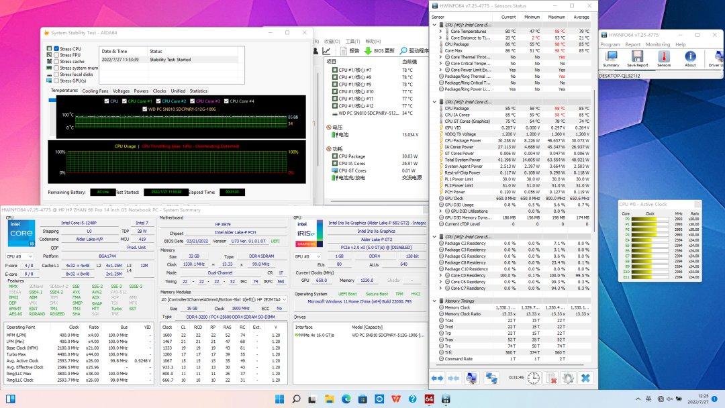Screen dimensions: 725x408
Task: Click the Windows Start button
Action: pyautogui.click(x=279, y=399)
